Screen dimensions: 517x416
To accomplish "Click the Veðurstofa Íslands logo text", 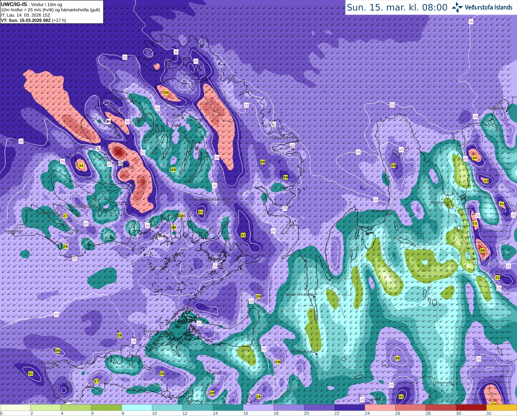I will pos(488,7).
